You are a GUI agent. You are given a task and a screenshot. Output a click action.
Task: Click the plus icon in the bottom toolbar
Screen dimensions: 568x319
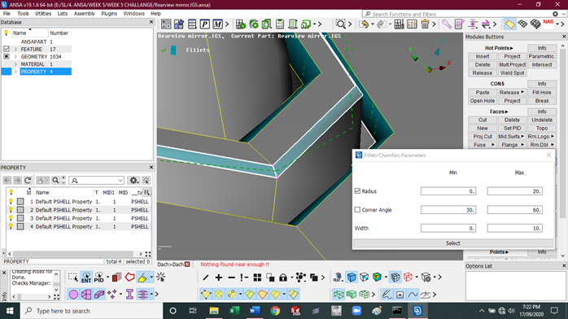(219, 277)
